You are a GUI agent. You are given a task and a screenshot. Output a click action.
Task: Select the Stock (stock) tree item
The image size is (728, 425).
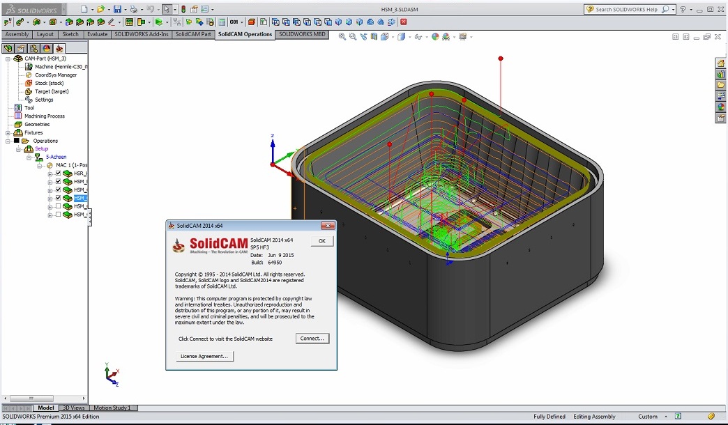[x=50, y=83]
